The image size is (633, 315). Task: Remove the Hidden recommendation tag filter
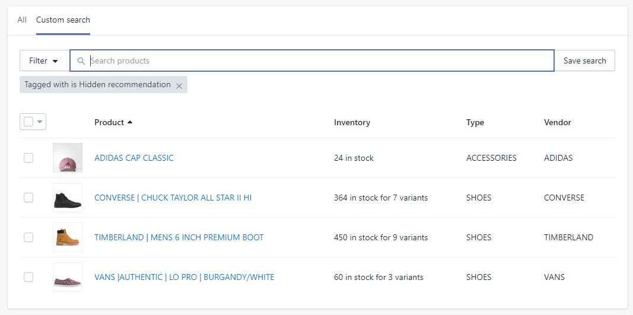[x=179, y=85]
